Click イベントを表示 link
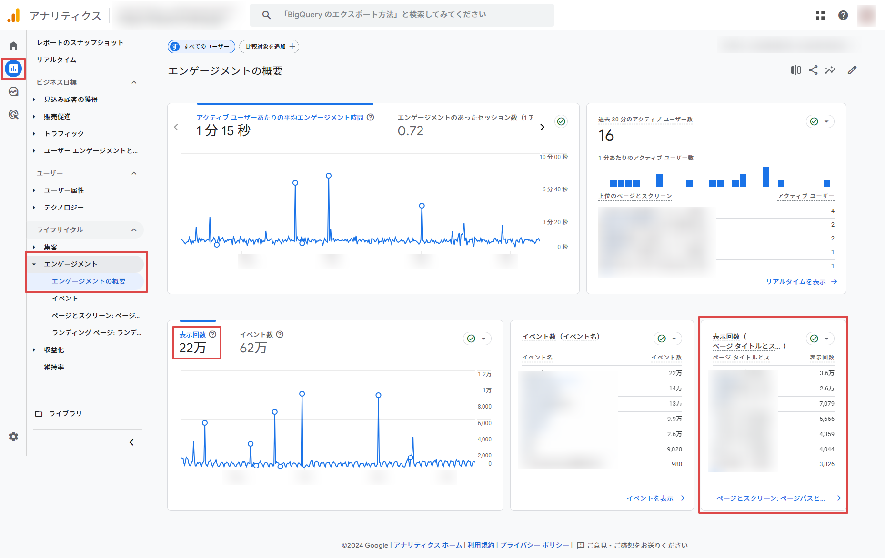This screenshot has width=885, height=558. pos(655,498)
